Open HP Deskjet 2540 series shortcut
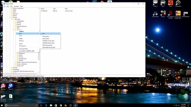Image resolution: width=191 pixels, height=107 pixels. coord(3,98)
